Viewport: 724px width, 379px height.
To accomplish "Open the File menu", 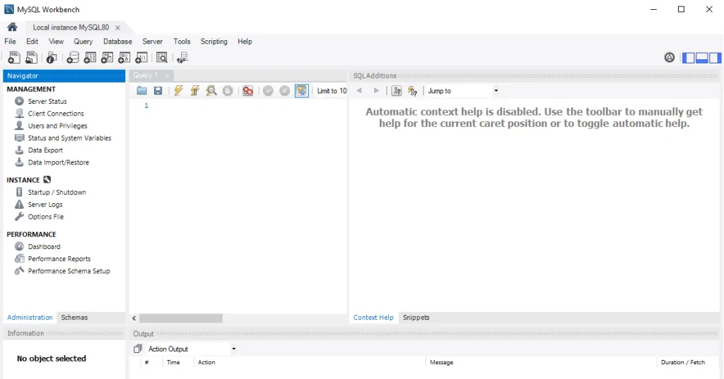I will tap(10, 42).
